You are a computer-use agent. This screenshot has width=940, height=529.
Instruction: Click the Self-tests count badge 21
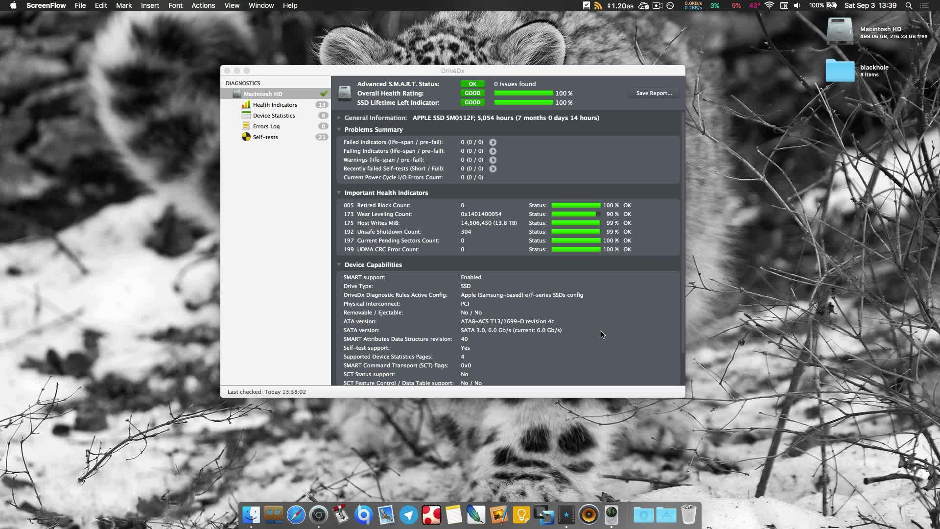322,137
